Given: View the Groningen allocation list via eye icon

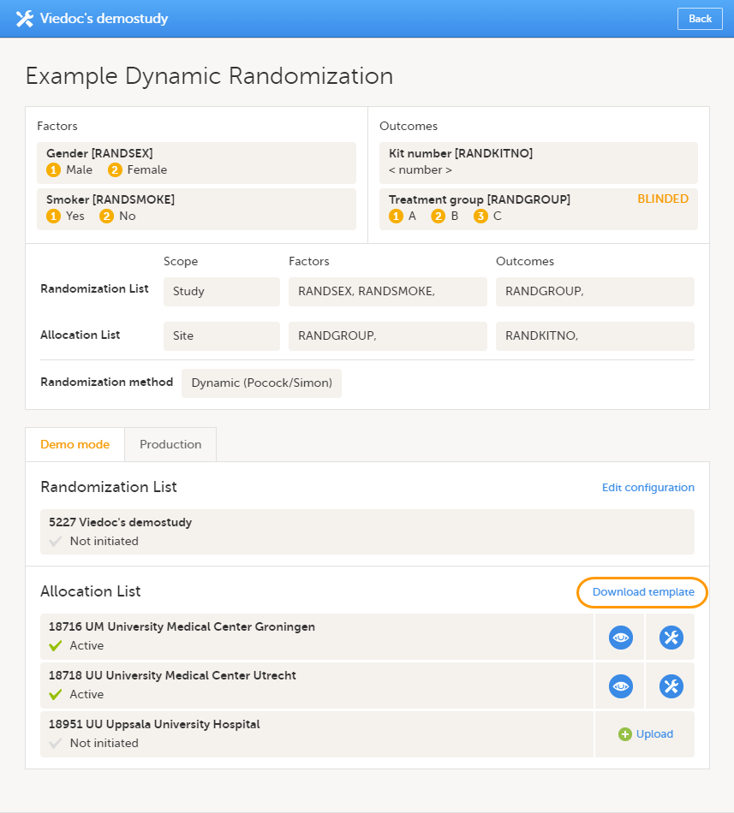Looking at the screenshot, I should [620, 637].
